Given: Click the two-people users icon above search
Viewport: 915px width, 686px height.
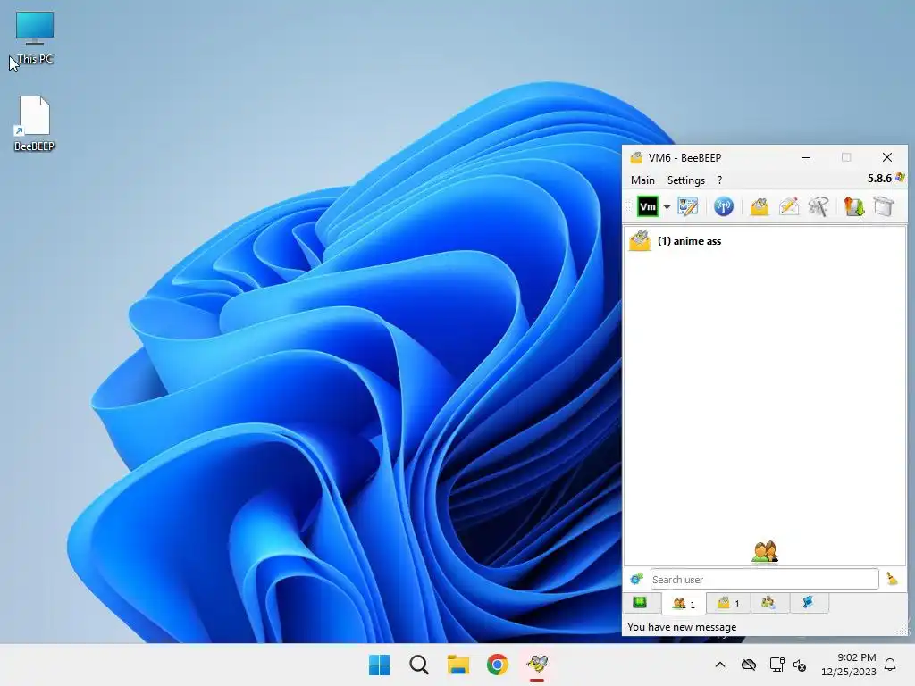Looking at the screenshot, I should point(765,552).
